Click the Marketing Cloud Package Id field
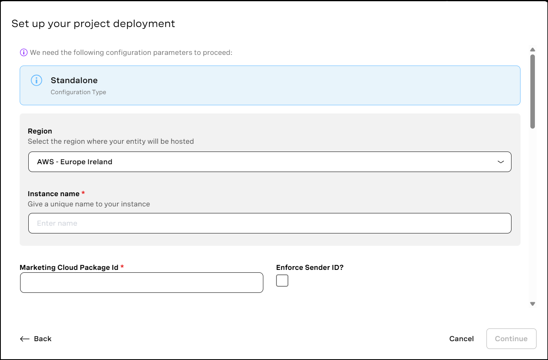This screenshot has height=360, width=548. pos(142,283)
